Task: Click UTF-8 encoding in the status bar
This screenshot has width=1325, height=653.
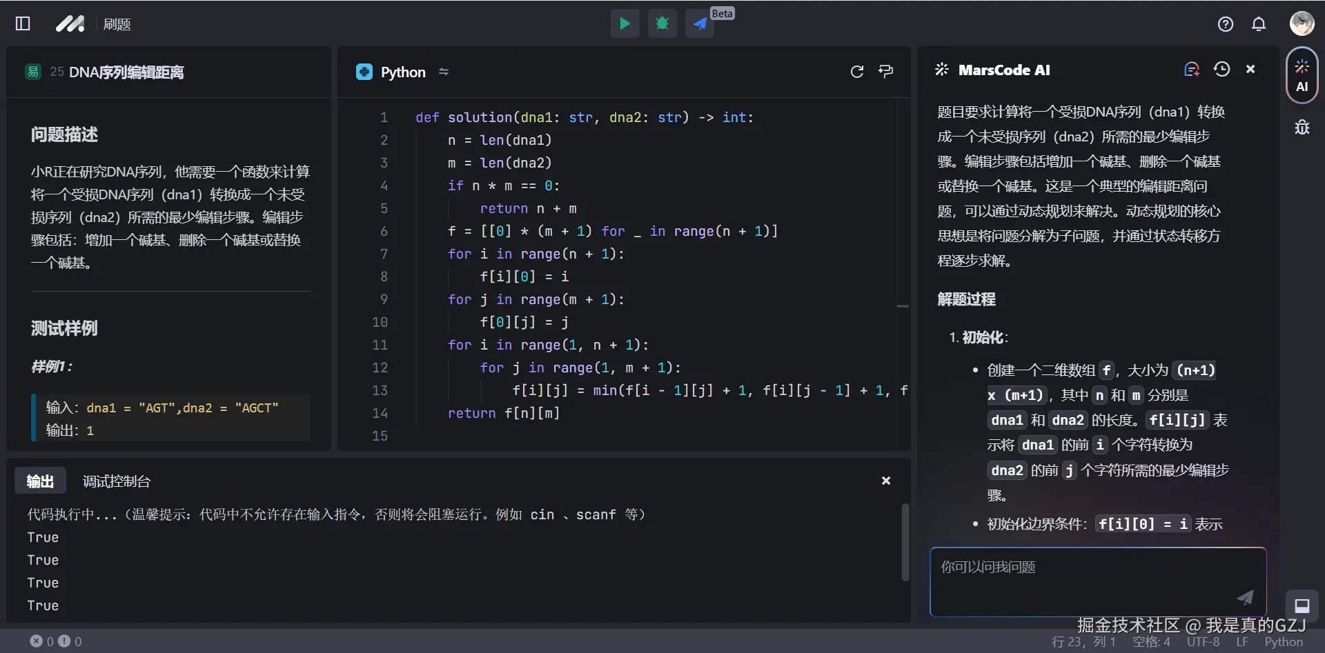Action: (1202, 641)
